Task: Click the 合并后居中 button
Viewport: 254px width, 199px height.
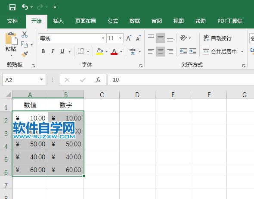Action: coord(220,51)
